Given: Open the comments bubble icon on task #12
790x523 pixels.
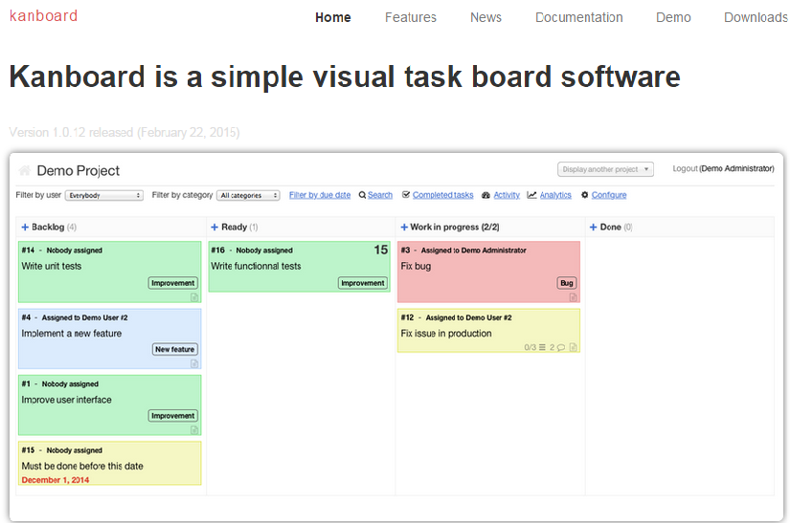Looking at the screenshot, I should tap(561, 347).
